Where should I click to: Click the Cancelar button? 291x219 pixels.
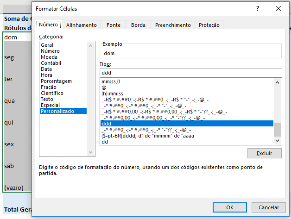click(x=269, y=207)
